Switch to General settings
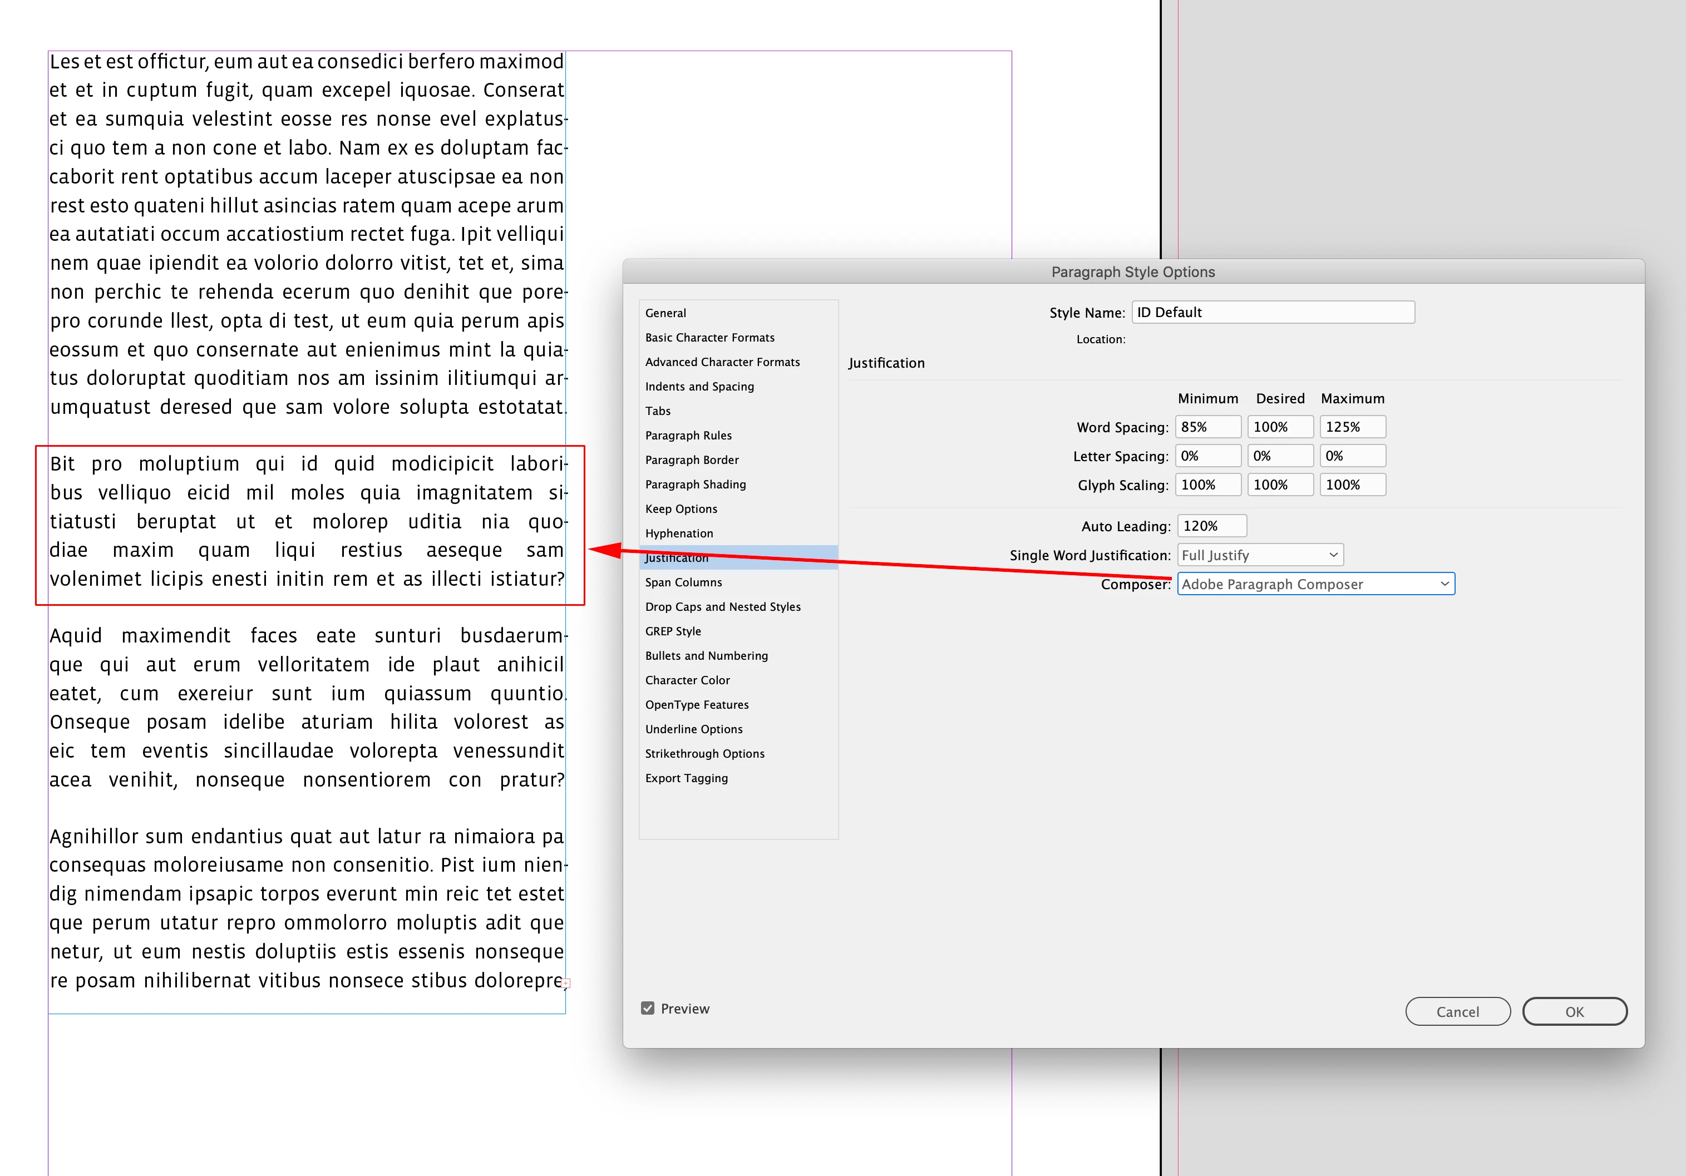 pyautogui.click(x=665, y=313)
